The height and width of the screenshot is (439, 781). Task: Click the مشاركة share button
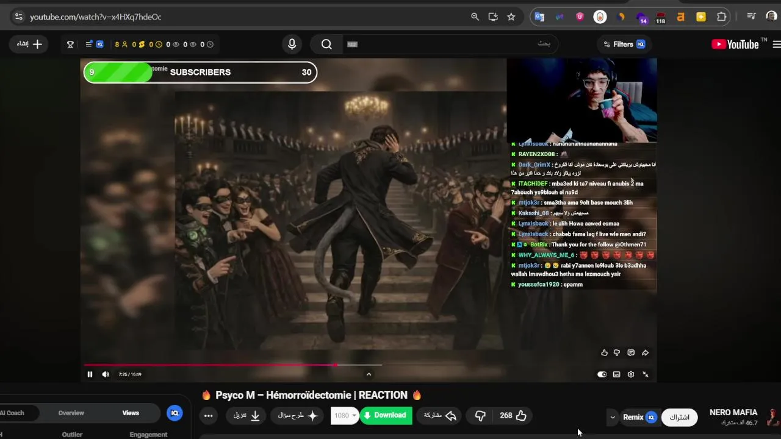coord(441,416)
